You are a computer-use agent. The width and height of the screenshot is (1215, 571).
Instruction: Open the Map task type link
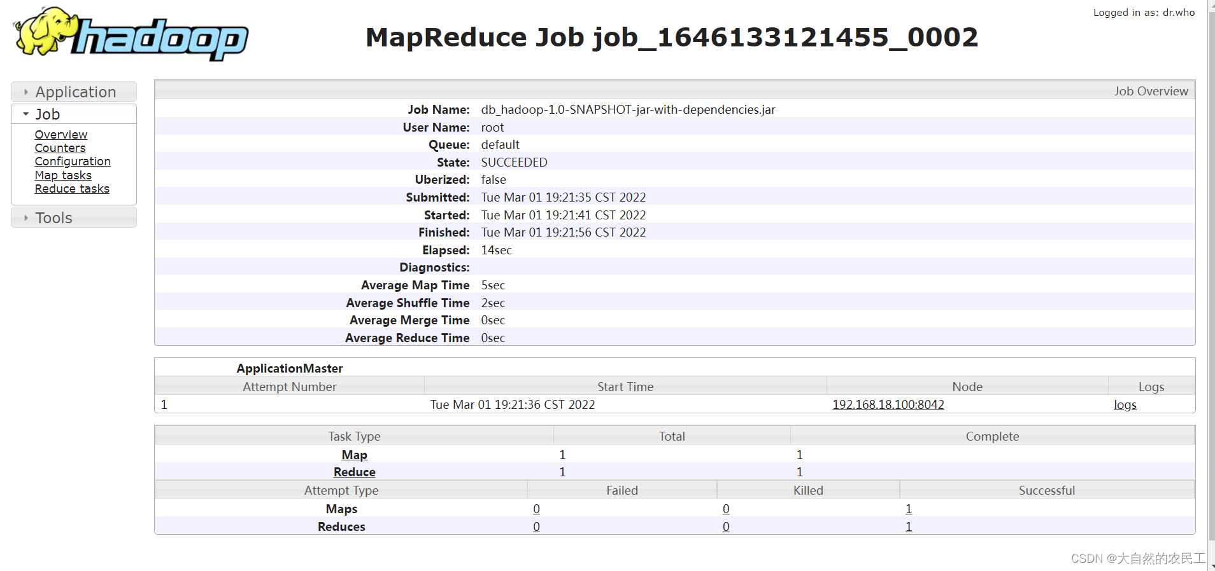click(x=355, y=455)
